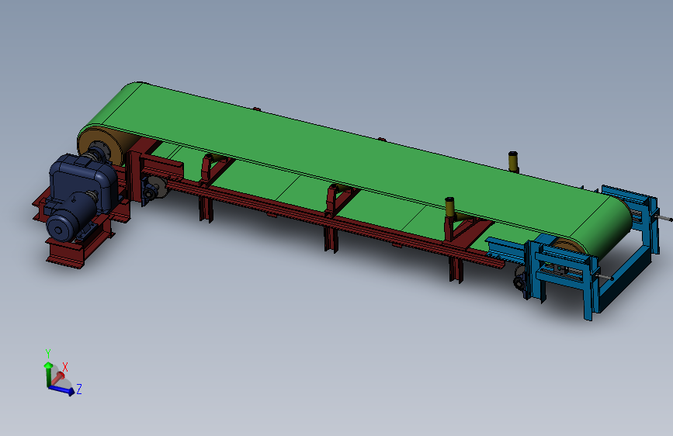Image resolution: width=673 pixels, height=436 pixels.
Task: Select the tan head drive pulley
Action: coord(99,146)
